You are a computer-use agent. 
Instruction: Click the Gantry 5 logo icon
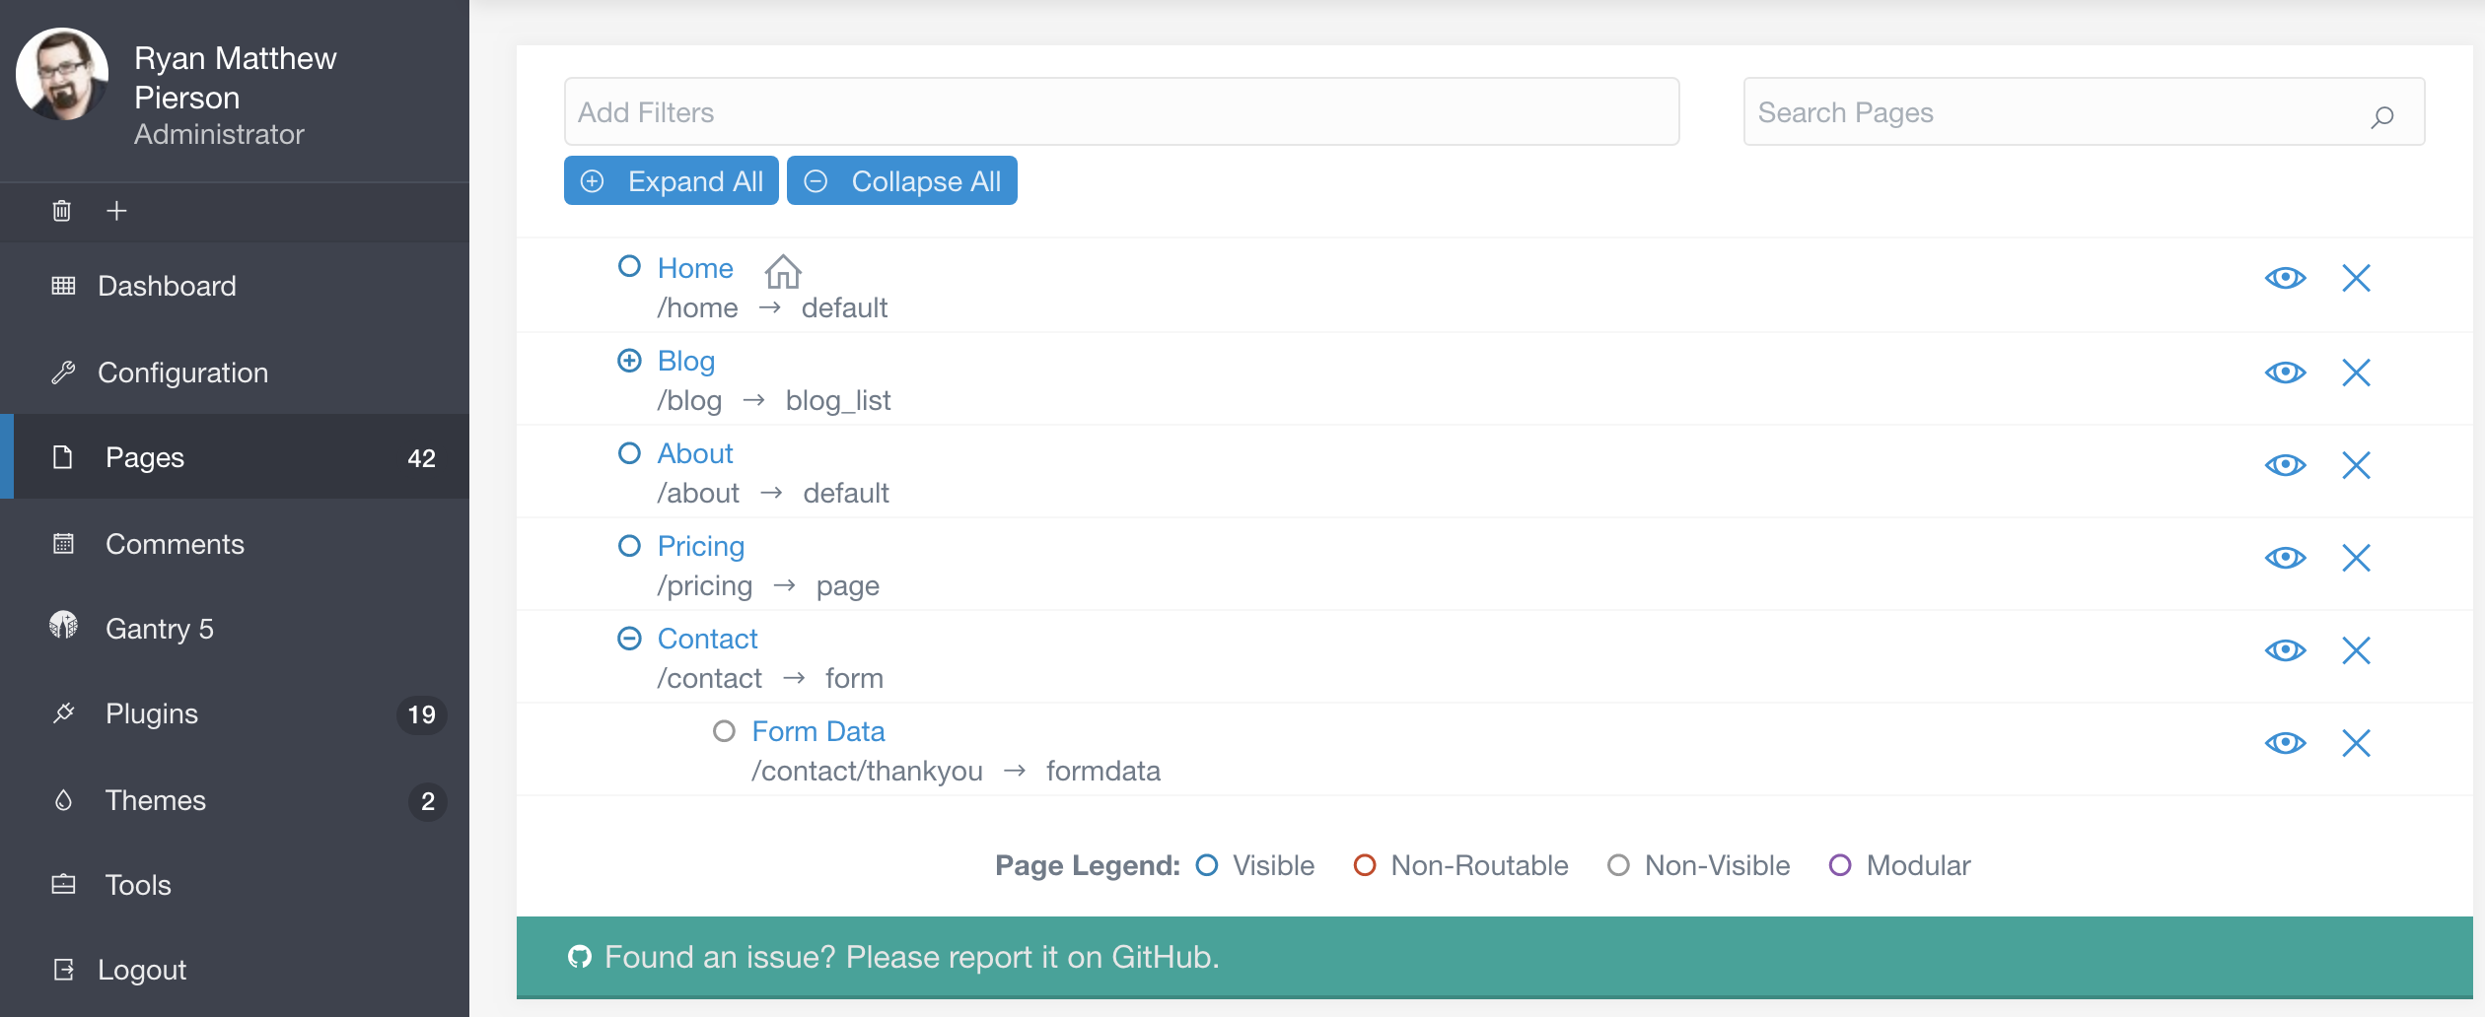(x=63, y=628)
